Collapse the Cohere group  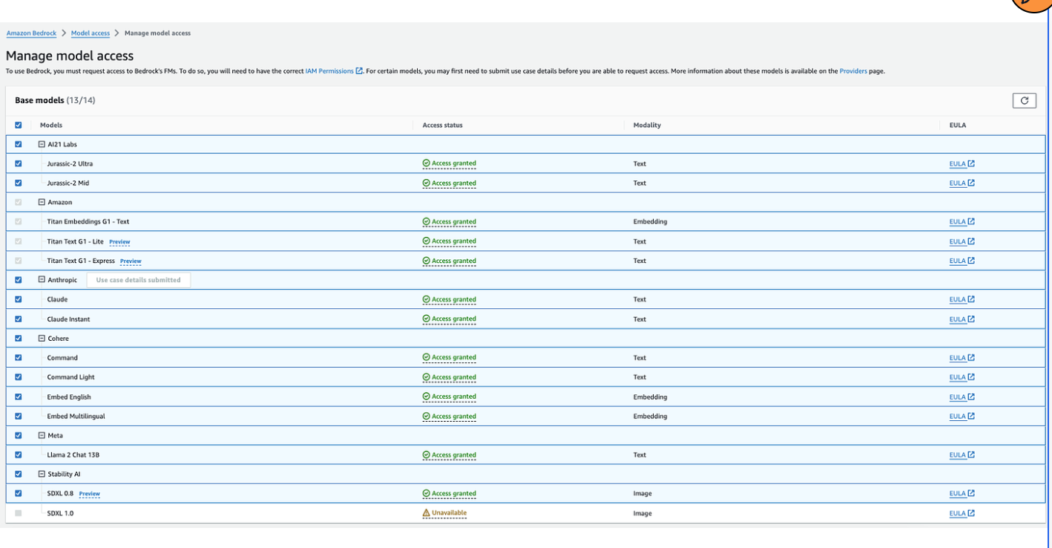point(42,338)
